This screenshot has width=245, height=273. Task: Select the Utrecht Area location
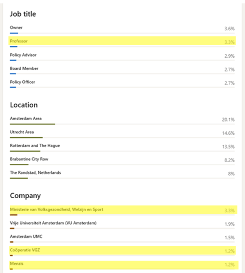[x=22, y=132]
